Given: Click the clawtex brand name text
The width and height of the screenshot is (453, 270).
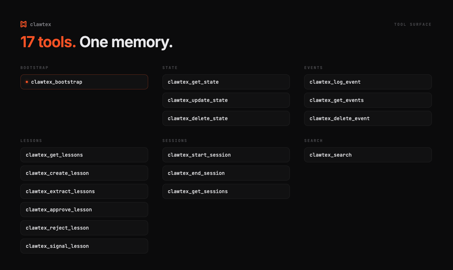Looking at the screenshot, I should (40, 24).
